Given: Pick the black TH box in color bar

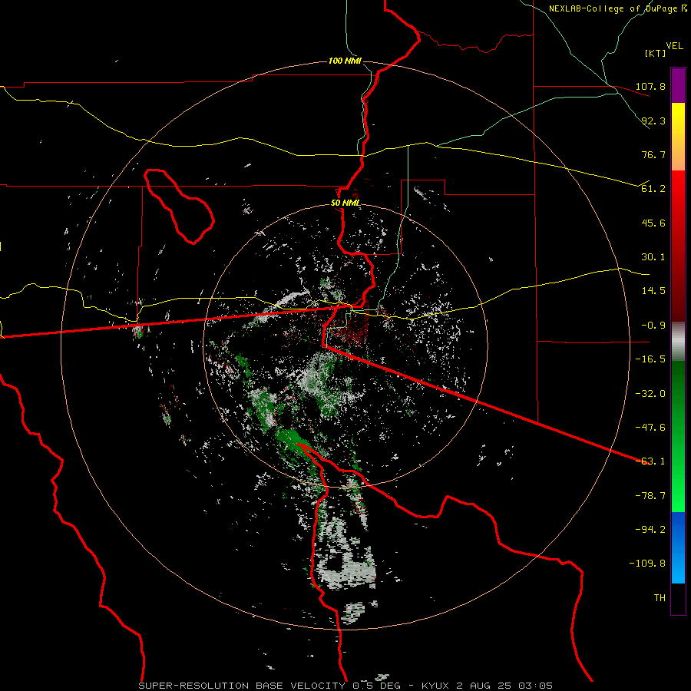Looking at the screenshot, I should point(678,599).
